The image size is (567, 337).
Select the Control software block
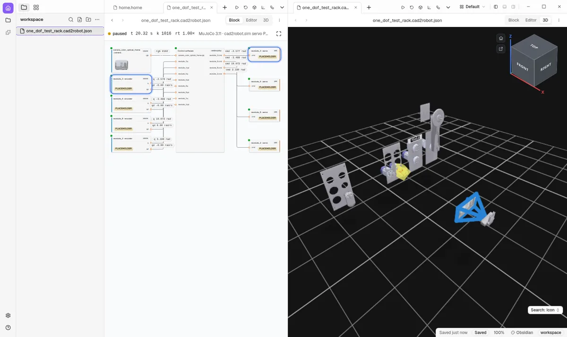200,100
